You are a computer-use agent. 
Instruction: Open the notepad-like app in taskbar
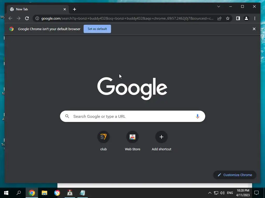[82, 193]
